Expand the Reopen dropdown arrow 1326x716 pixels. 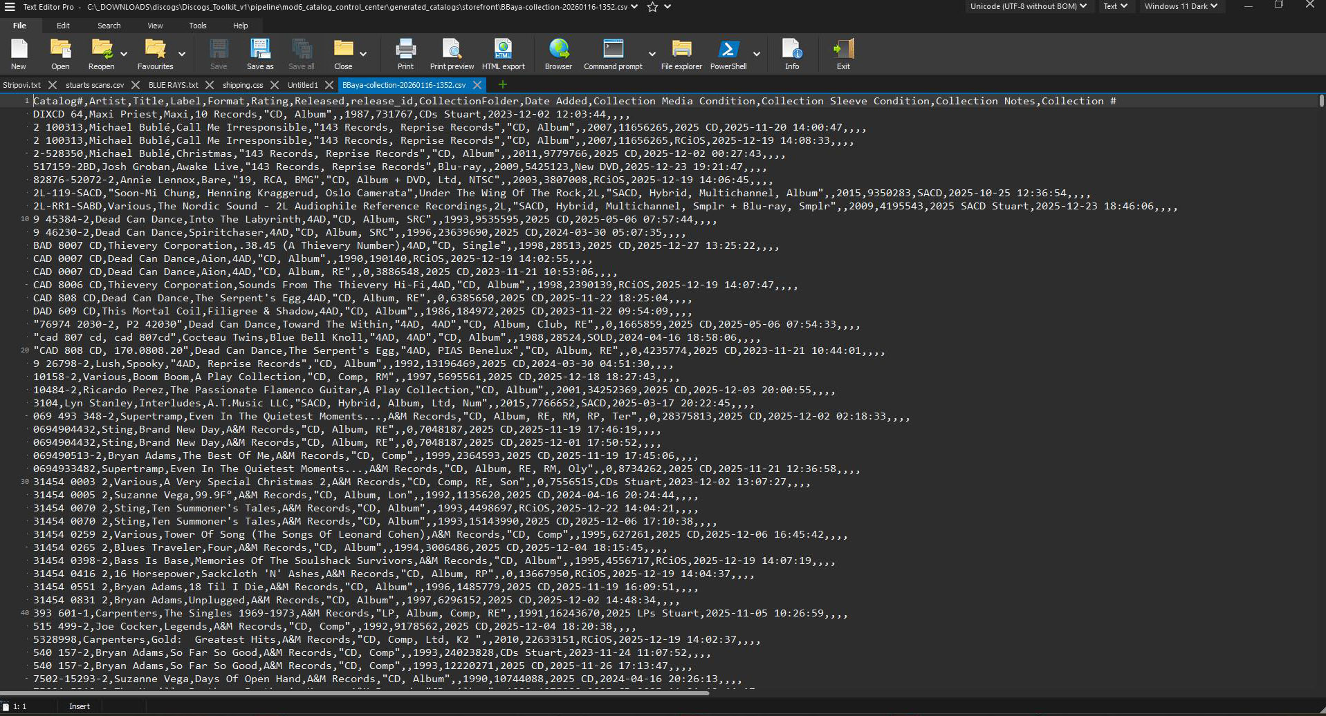click(124, 53)
